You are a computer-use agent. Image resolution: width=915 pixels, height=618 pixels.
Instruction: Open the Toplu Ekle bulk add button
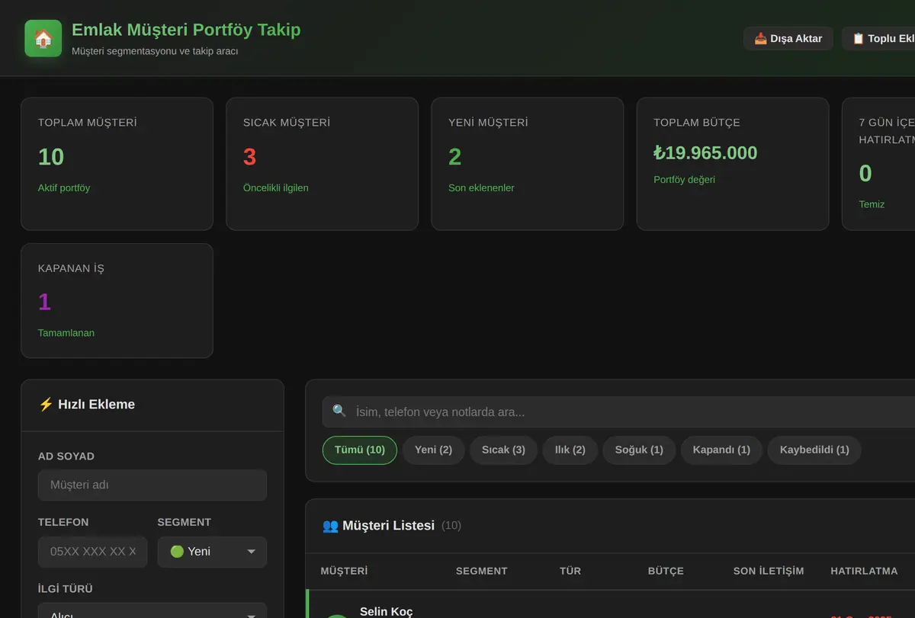878,38
